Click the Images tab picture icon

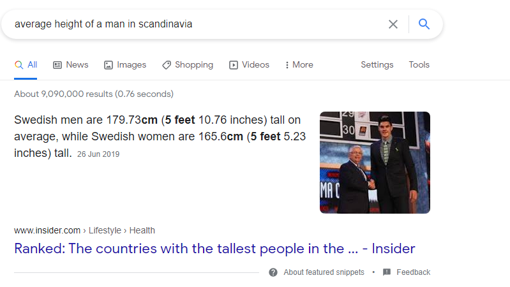tap(109, 65)
